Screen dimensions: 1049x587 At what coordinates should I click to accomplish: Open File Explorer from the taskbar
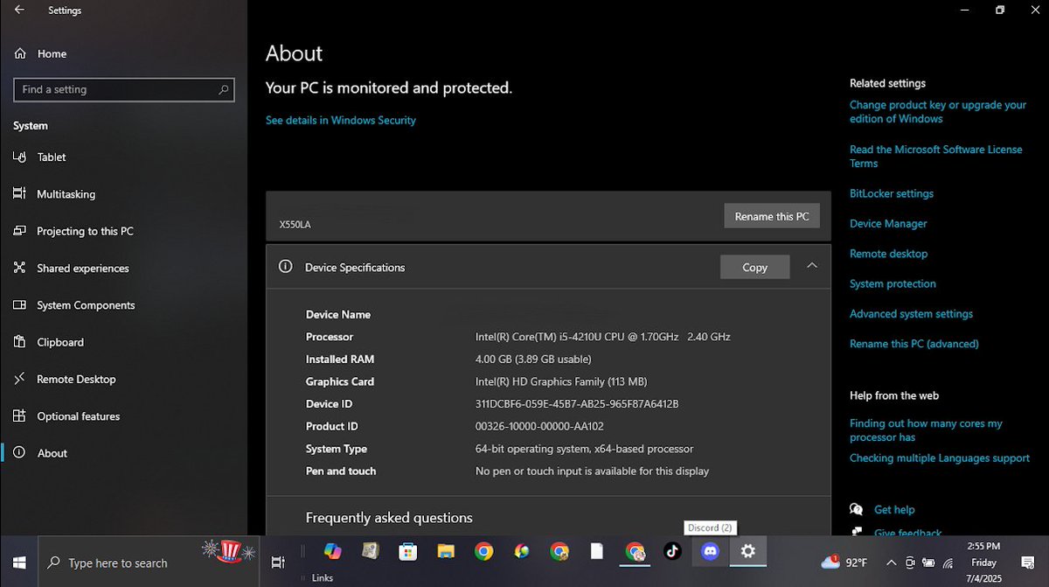[446, 551]
